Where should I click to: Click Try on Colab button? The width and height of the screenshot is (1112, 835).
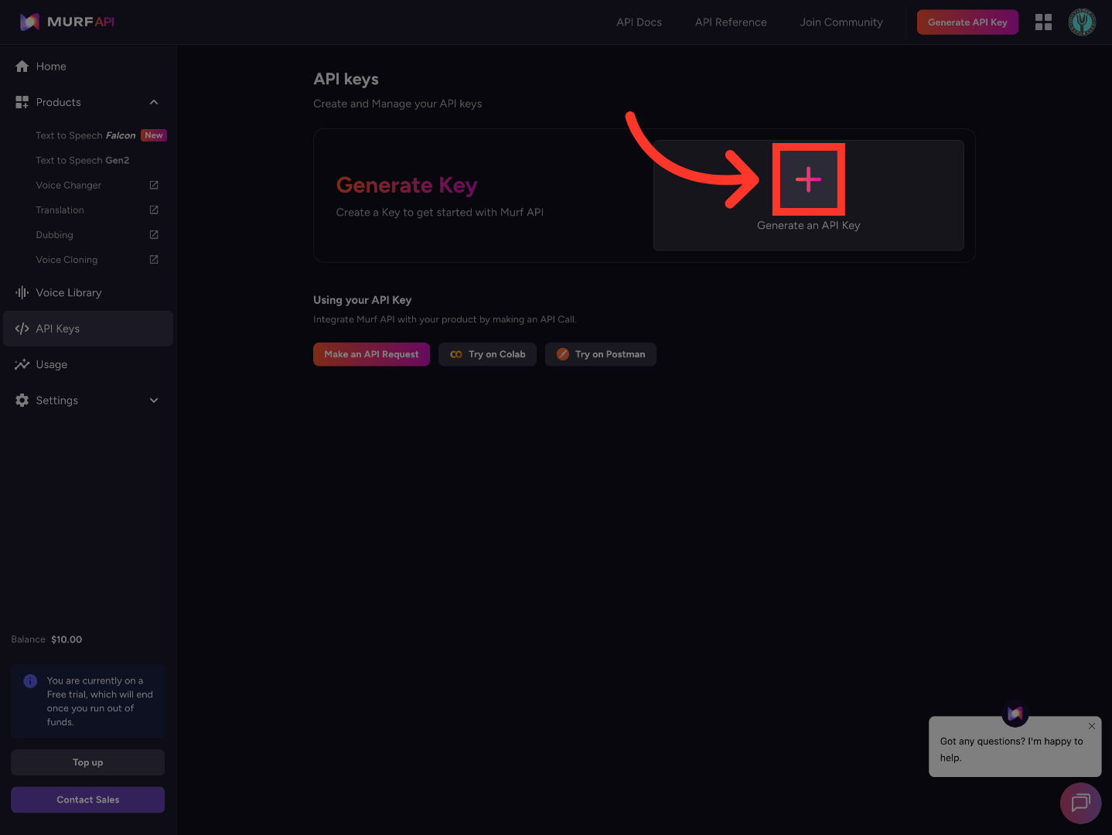pyautogui.click(x=487, y=354)
